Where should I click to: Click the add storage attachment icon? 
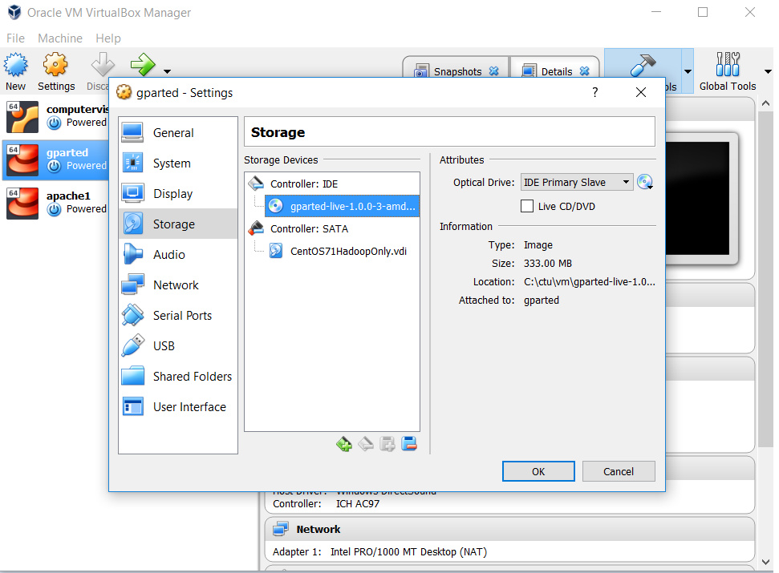click(387, 444)
